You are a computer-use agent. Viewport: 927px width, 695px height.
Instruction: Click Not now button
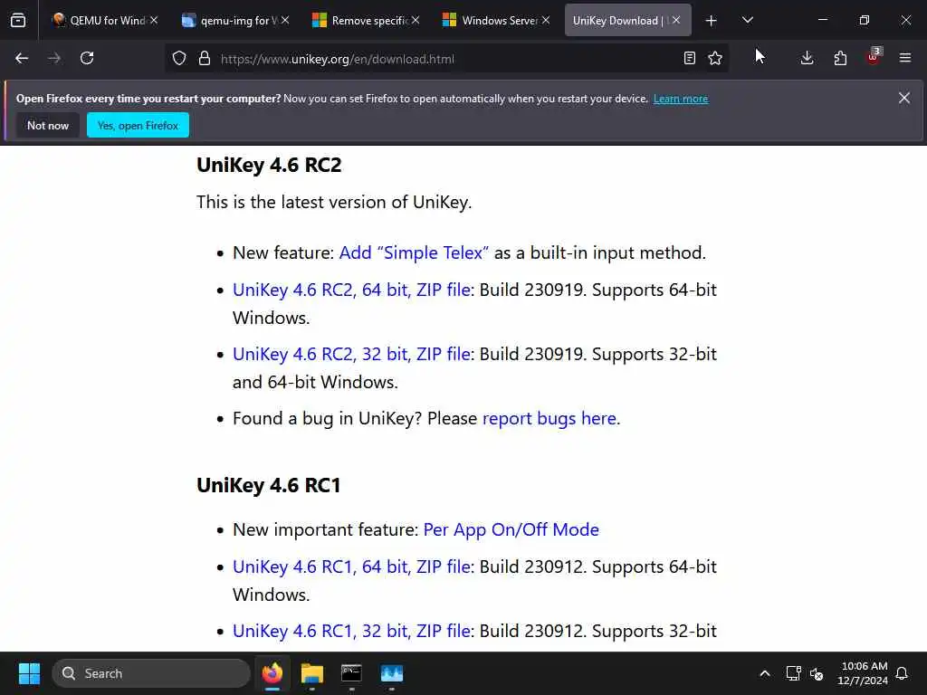(x=48, y=125)
